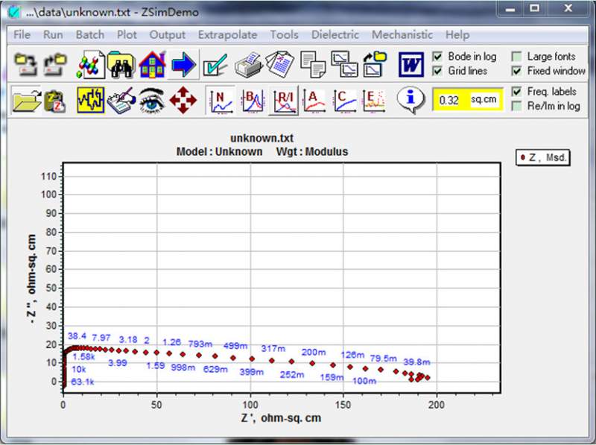Click the copy documents icon
This screenshot has height=445, width=596.
[313, 65]
